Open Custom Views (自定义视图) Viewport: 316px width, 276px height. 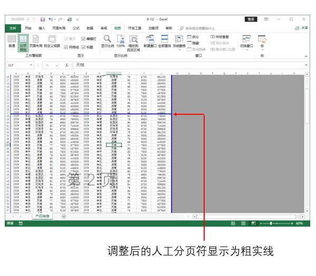click(x=52, y=42)
